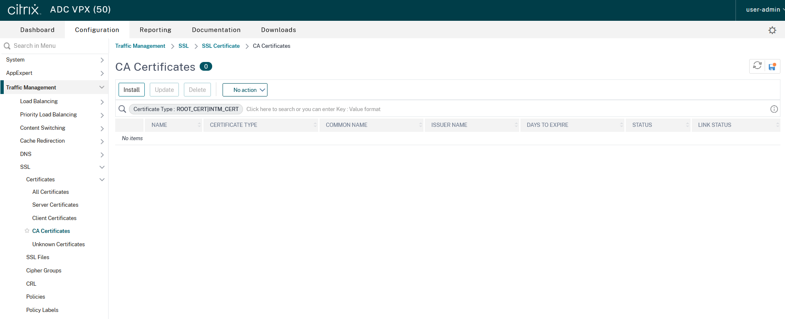785x319 pixels.
Task: Open Policies under SSL
Action: 36,297
